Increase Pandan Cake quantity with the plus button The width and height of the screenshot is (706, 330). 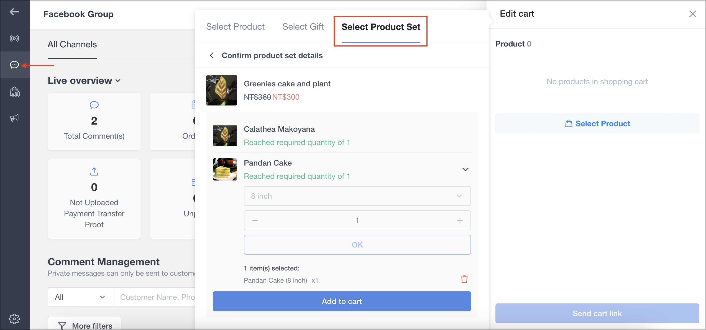pyautogui.click(x=460, y=220)
